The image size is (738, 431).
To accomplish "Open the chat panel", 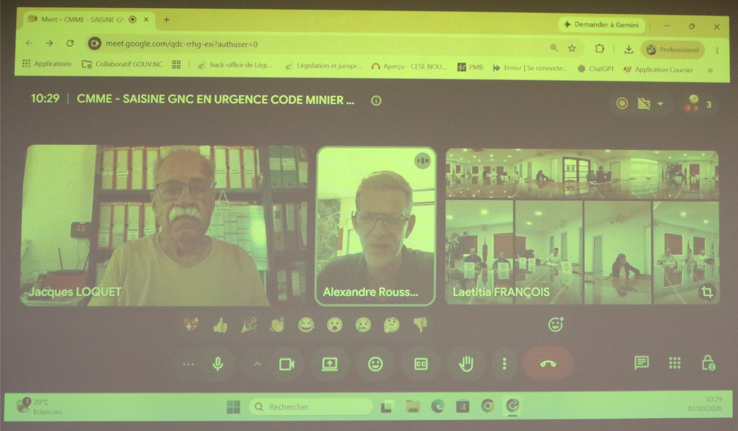I will pos(641,363).
